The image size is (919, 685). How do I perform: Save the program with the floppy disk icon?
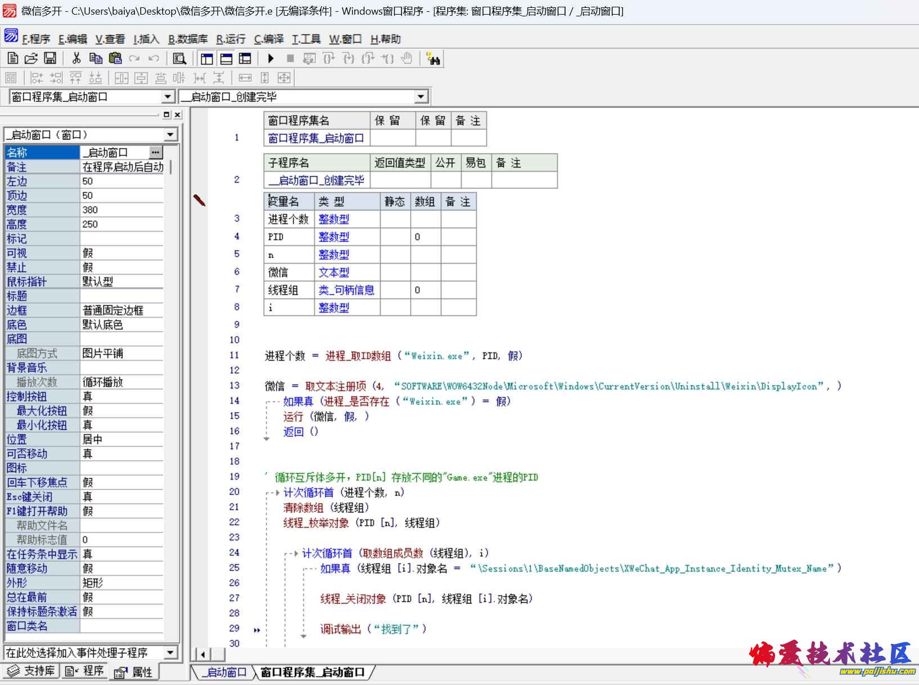point(50,58)
